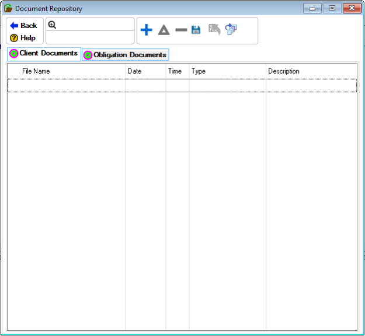Click the copy documents icon in toolbar

click(231, 29)
